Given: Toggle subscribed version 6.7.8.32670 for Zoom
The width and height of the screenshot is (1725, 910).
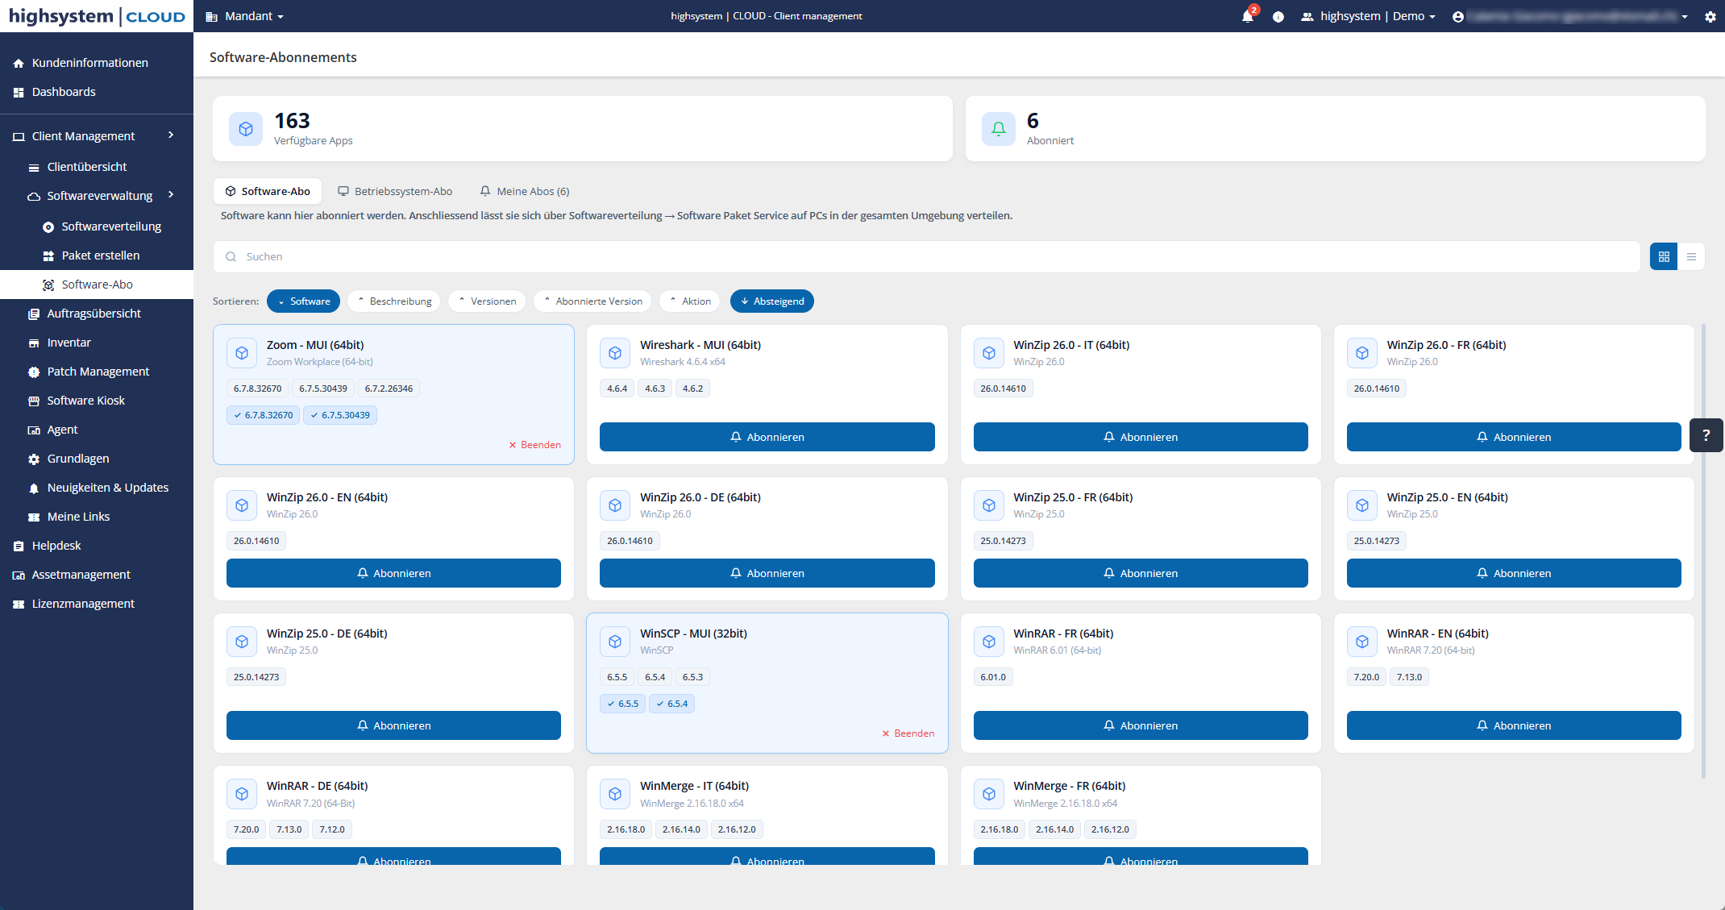Looking at the screenshot, I should pyautogui.click(x=264, y=415).
